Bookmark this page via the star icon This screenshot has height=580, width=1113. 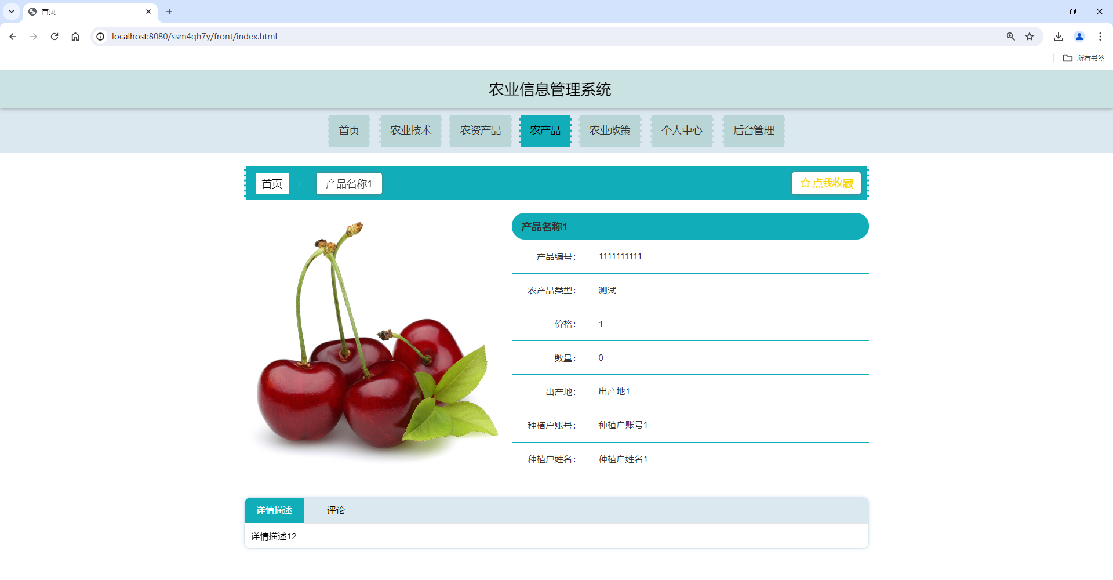1030,36
